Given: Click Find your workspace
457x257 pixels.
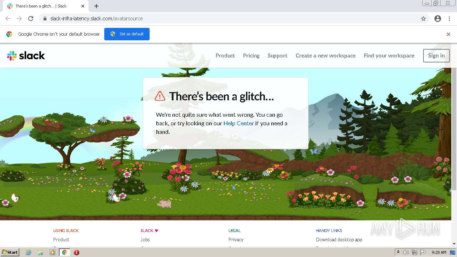Looking at the screenshot, I should (x=389, y=56).
